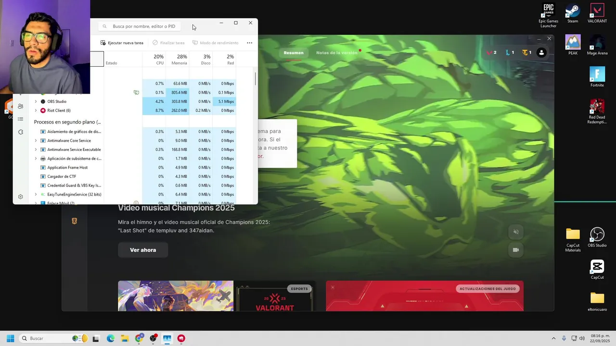
Task: Open the Notas de la versión tab
Action: (x=336, y=53)
